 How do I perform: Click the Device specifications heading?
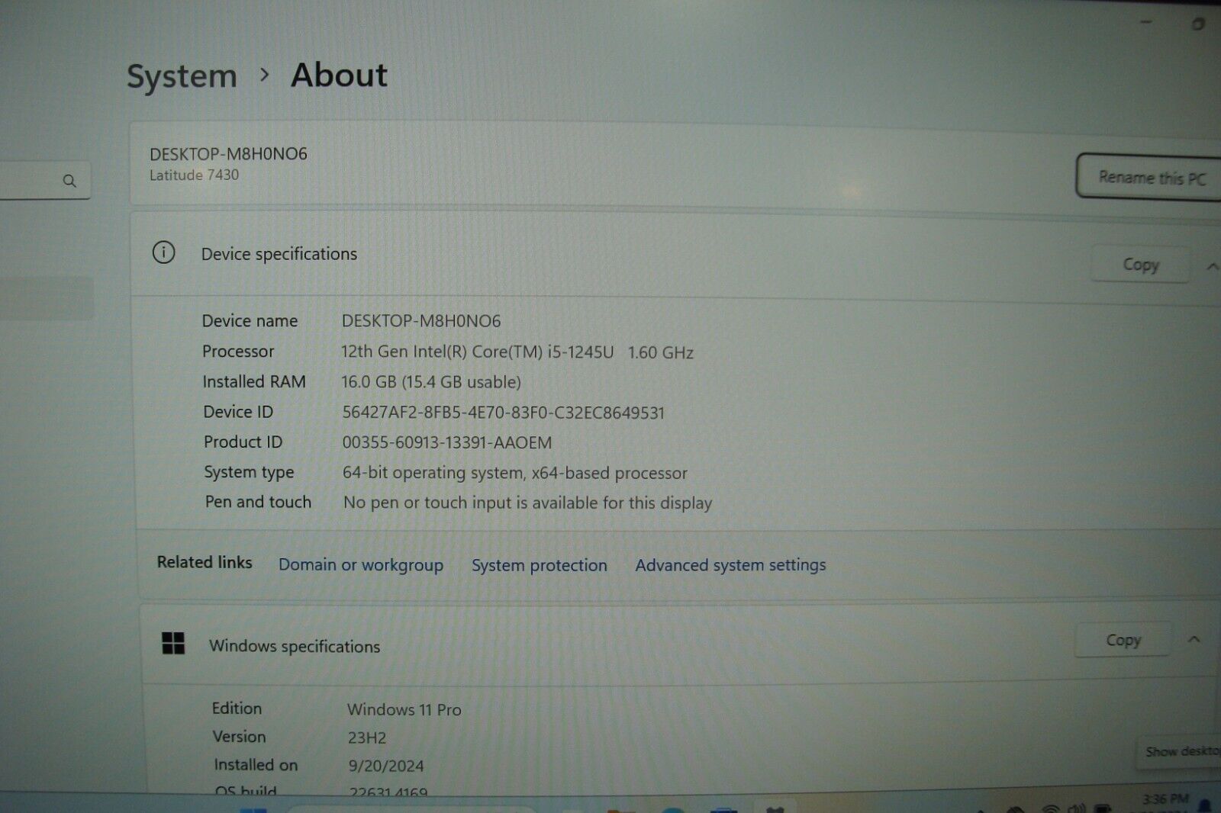tap(279, 254)
